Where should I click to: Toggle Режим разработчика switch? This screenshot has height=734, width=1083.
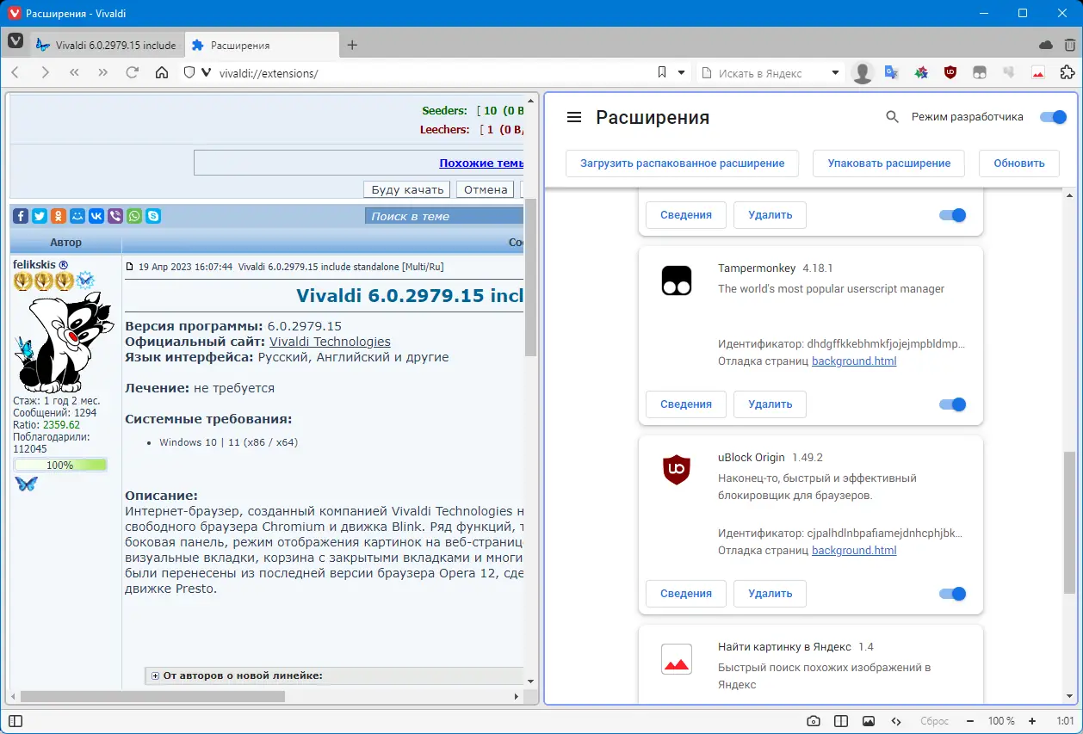click(1053, 117)
